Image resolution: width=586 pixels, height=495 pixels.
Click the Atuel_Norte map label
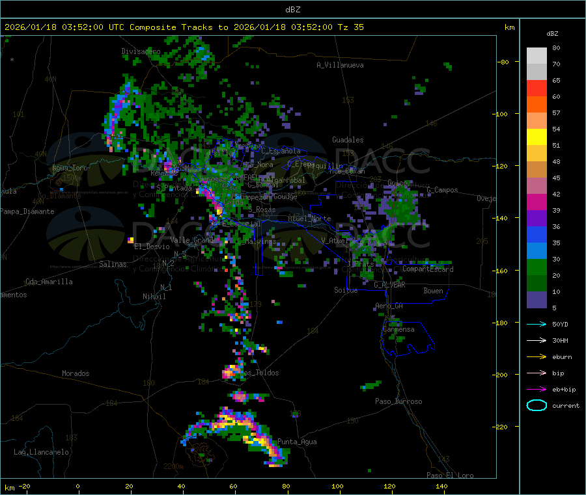pos(309,219)
